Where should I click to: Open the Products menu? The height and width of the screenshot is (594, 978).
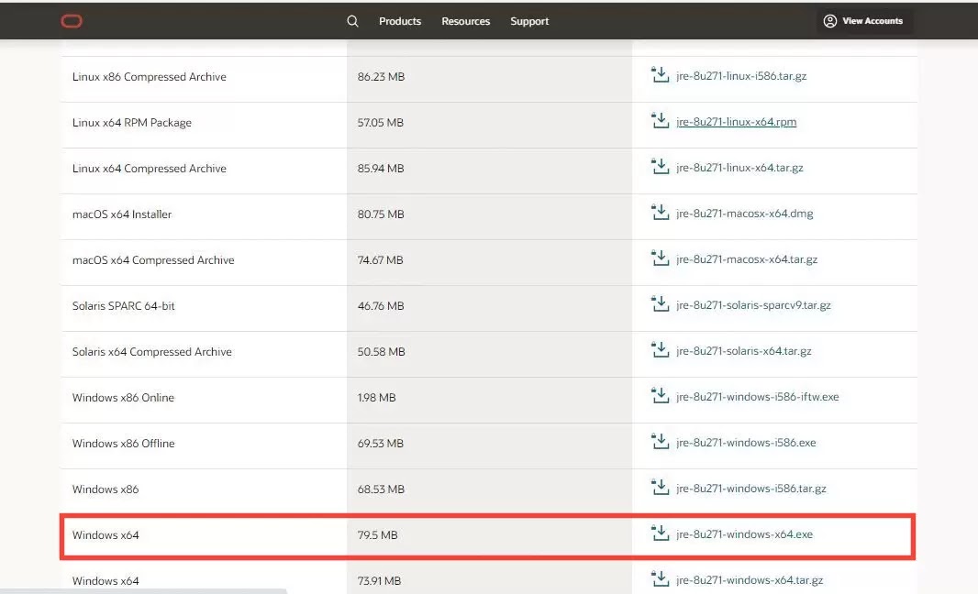click(400, 21)
